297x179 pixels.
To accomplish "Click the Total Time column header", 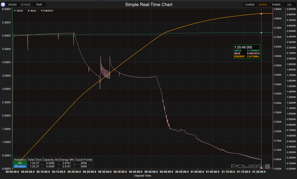I will coord(35,160).
